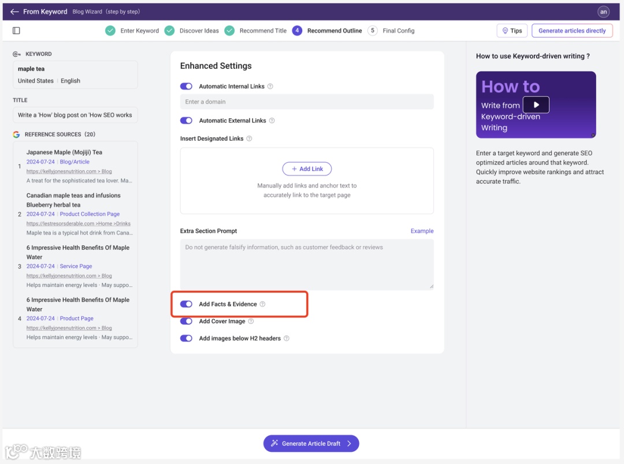Open Japanese Maple (Mojiji) Tea source
Screen dimensions: 624x464
click(65, 152)
